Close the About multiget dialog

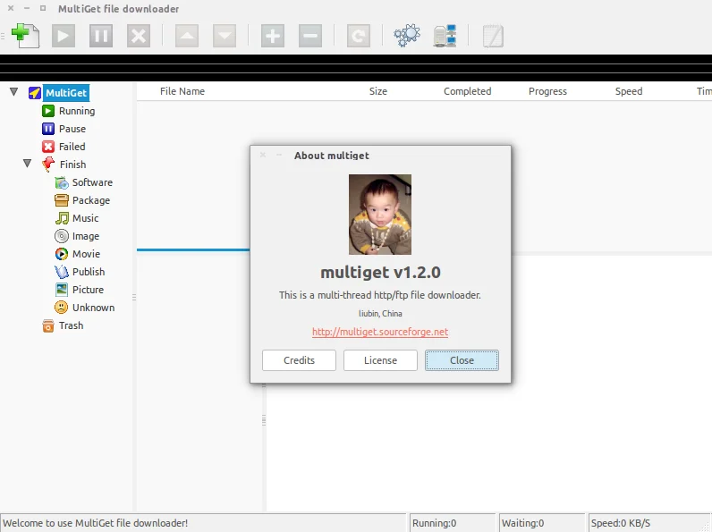tap(462, 360)
